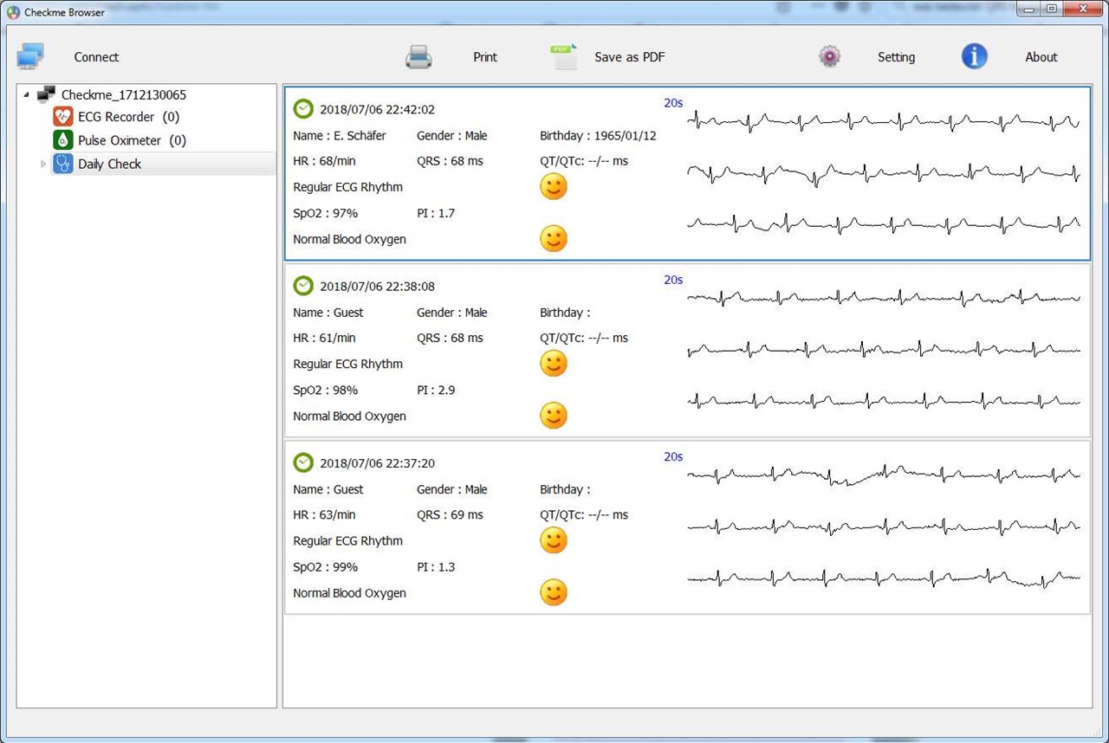Click ECG rhythm smiley in 22:42:02 record
Screen dimensions: 1109x743
pyautogui.click(x=554, y=186)
